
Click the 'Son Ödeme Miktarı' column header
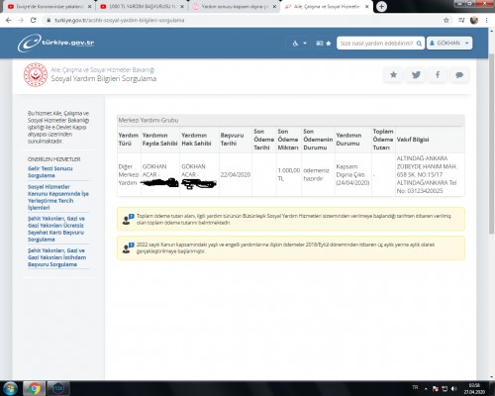(x=288, y=140)
